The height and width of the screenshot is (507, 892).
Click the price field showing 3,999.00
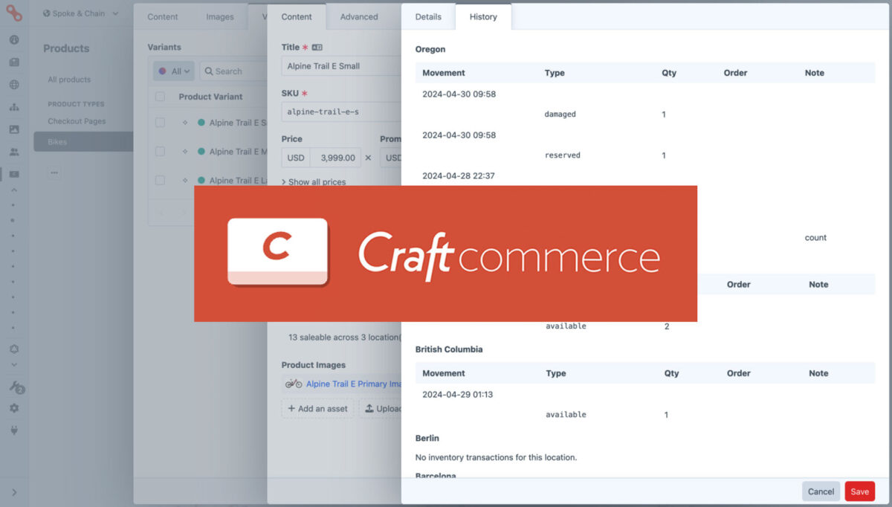point(335,158)
